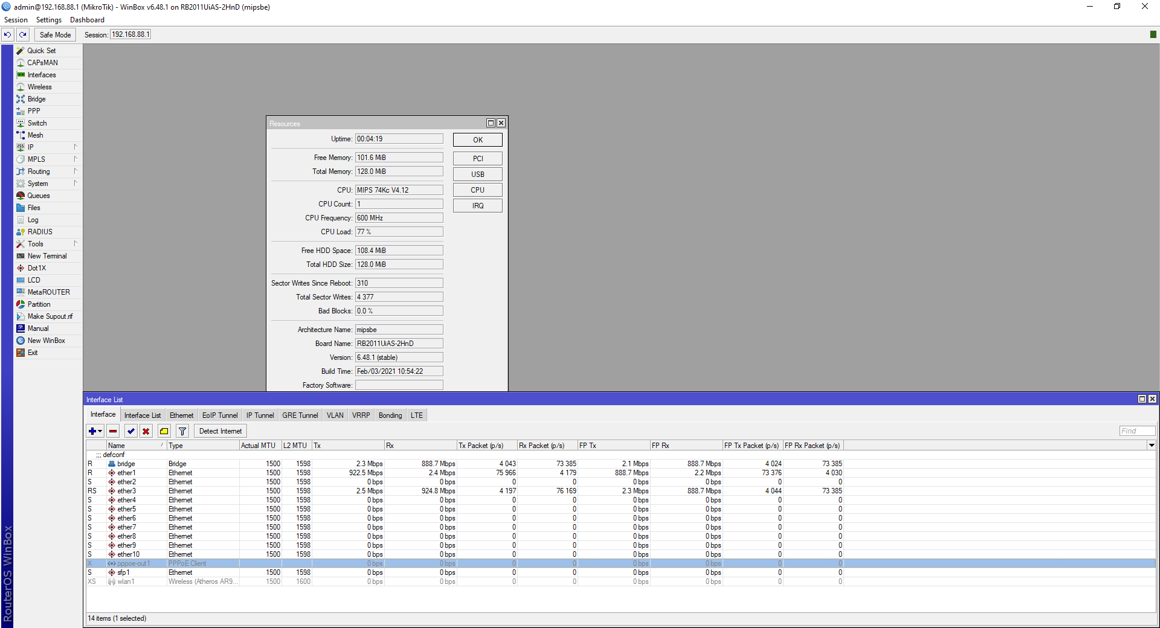
Task: Open Files in the sidebar
Action: coord(48,208)
